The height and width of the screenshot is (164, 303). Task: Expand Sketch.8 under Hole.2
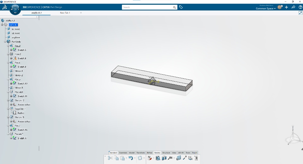[x=11, y=59]
